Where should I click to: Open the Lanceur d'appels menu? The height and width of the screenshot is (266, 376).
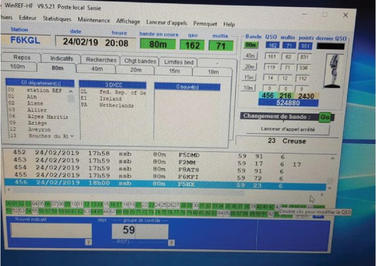[x=166, y=23]
